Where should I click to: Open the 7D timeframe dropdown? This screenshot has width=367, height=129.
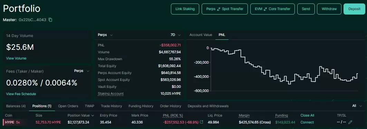tap(175, 35)
